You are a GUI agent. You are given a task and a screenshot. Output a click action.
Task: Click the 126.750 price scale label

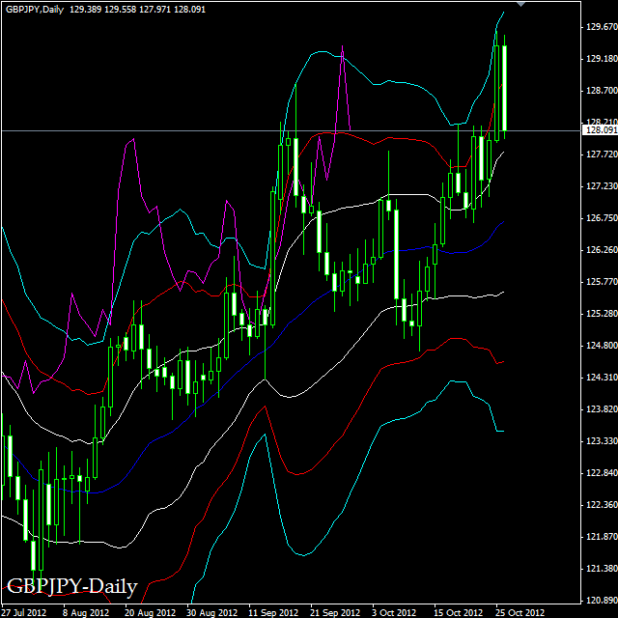click(602, 218)
